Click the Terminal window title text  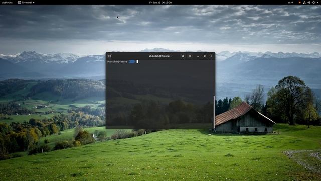160,56
